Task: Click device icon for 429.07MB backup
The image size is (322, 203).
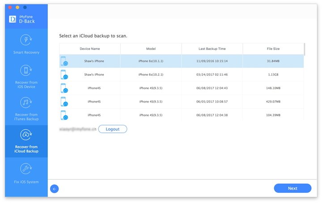Action: (64, 102)
